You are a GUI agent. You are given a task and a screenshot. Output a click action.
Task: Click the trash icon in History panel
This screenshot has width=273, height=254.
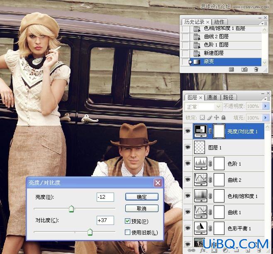pos(256,69)
